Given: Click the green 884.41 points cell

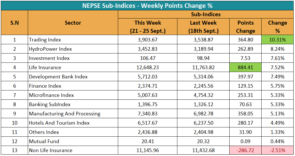Looking at the screenshot, I should 245,67.
